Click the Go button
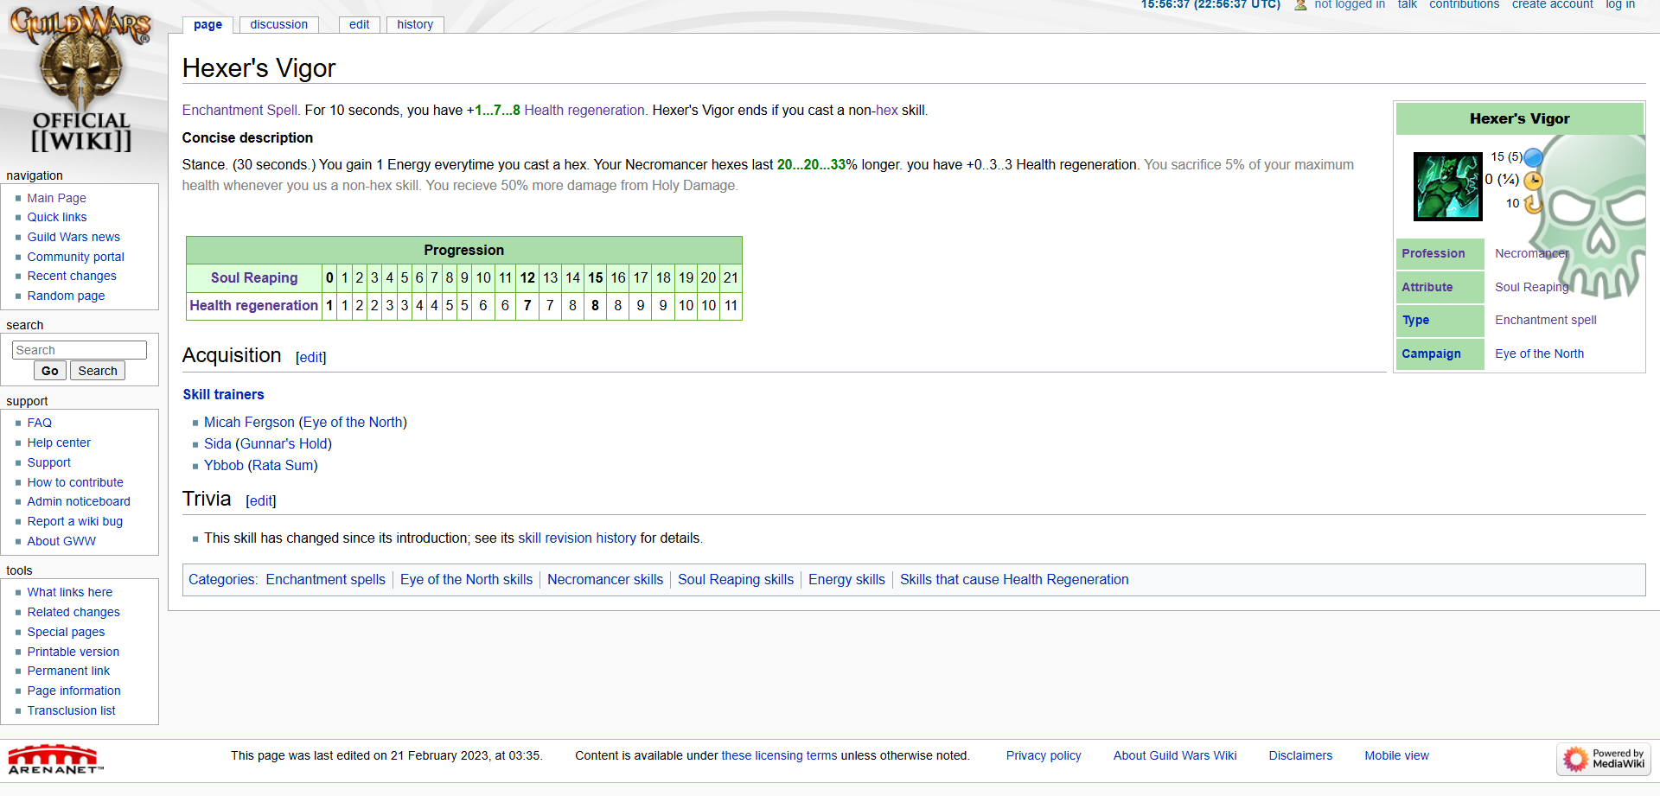Screen dimensions: 1660x796 [x=50, y=371]
